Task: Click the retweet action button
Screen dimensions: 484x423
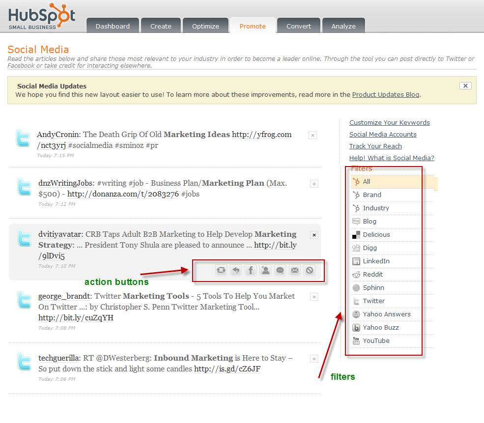Action: click(x=221, y=271)
